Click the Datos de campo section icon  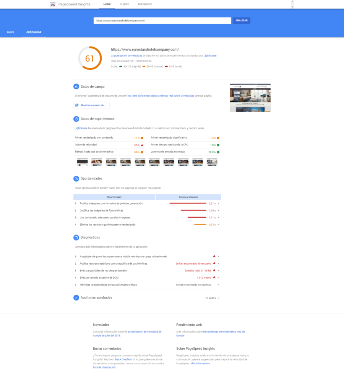coord(76,87)
